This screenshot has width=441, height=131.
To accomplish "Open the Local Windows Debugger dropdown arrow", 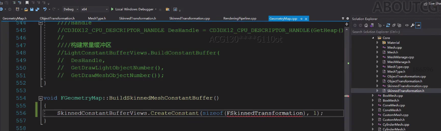I will [x=156, y=9].
